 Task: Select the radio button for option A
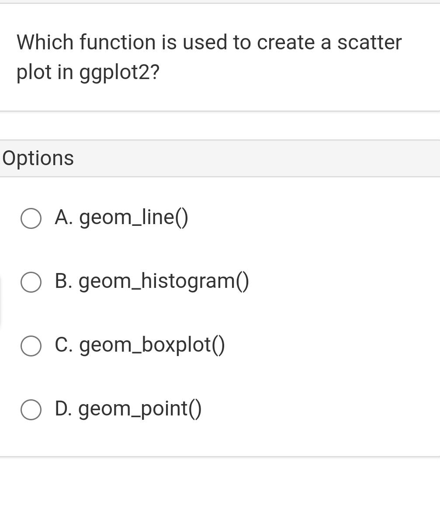coord(31,218)
